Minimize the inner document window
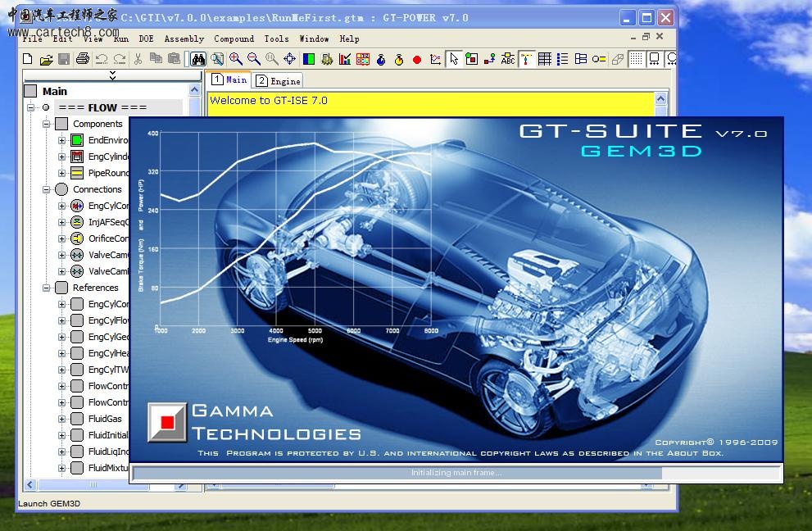The height and width of the screenshot is (531, 812). [633, 38]
